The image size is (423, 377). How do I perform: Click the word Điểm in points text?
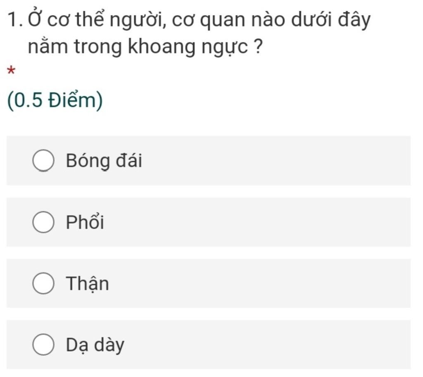point(72,100)
